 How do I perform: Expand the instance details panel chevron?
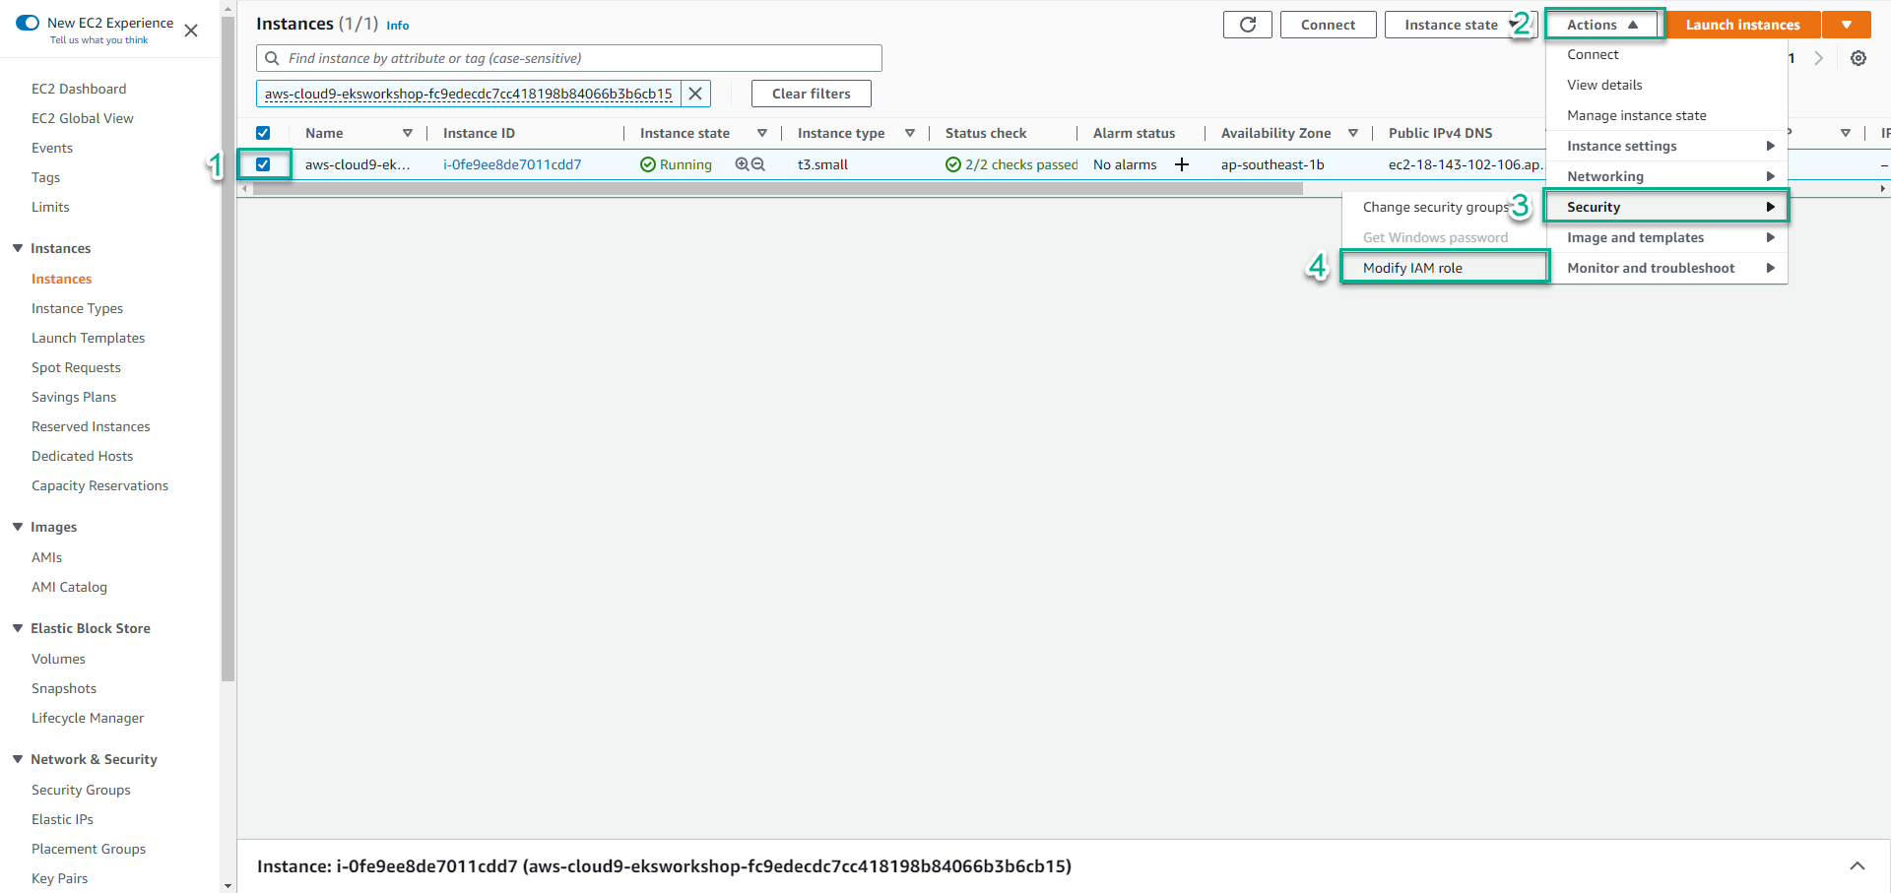coord(1857,866)
